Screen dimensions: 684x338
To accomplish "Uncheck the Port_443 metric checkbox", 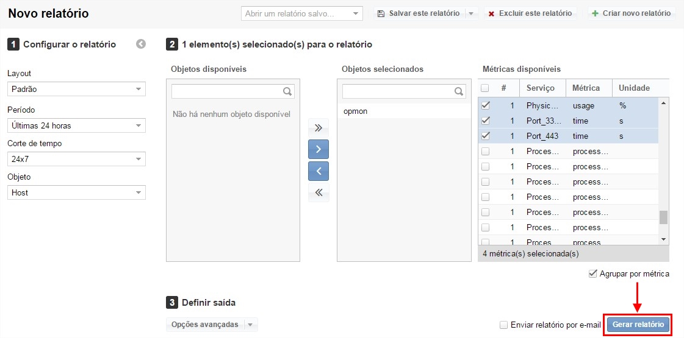I will pos(486,136).
